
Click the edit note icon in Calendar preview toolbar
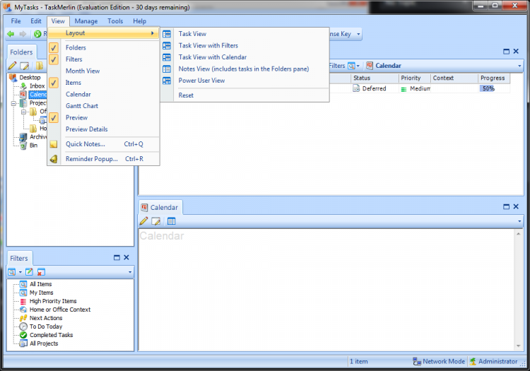pyautogui.click(x=156, y=221)
